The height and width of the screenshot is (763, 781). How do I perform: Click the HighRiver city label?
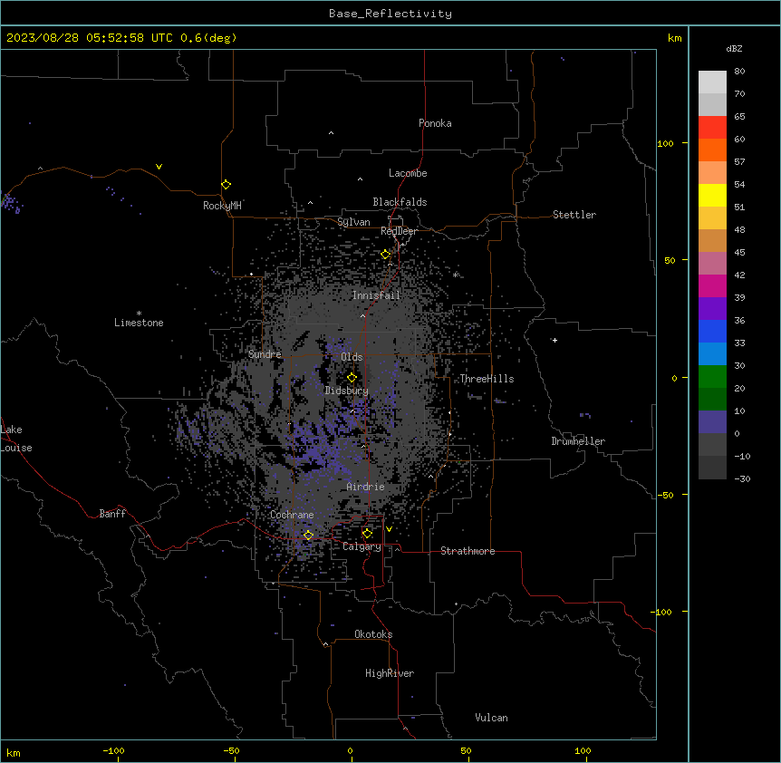[x=389, y=673]
